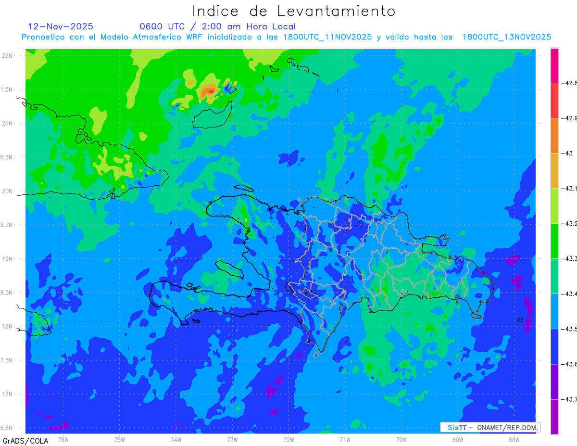The width and height of the screenshot is (577, 446).
Task: Click the 17N latitude label
Action: (x=8, y=394)
